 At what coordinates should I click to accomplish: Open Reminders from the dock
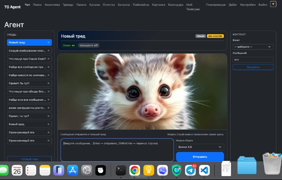[x=31, y=170]
